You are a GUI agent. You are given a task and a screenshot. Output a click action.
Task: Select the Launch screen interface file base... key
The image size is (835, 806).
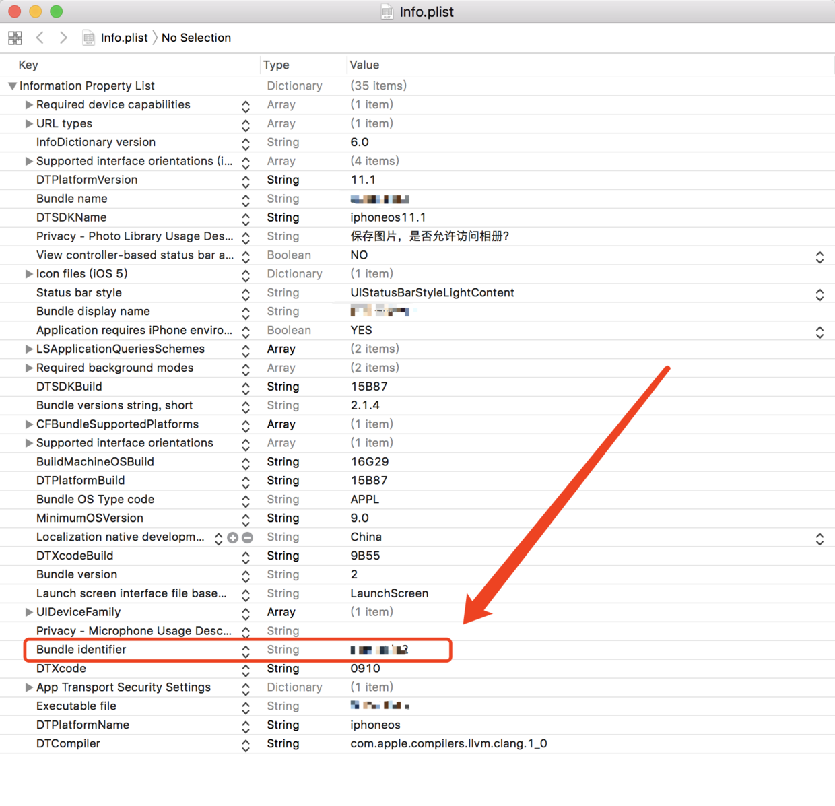click(x=131, y=593)
